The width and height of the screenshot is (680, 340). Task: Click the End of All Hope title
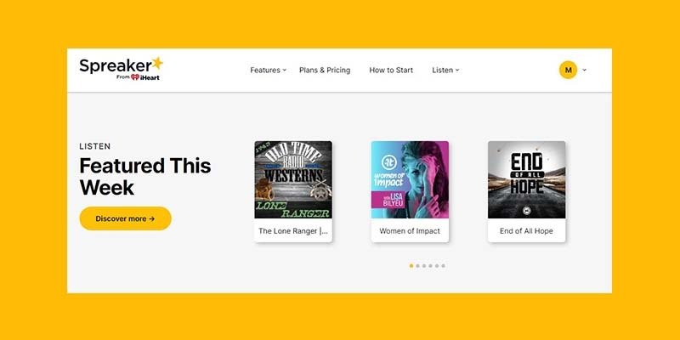pyautogui.click(x=526, y=231)
